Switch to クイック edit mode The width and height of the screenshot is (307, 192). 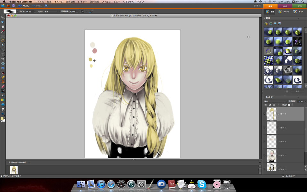point(284,12)
